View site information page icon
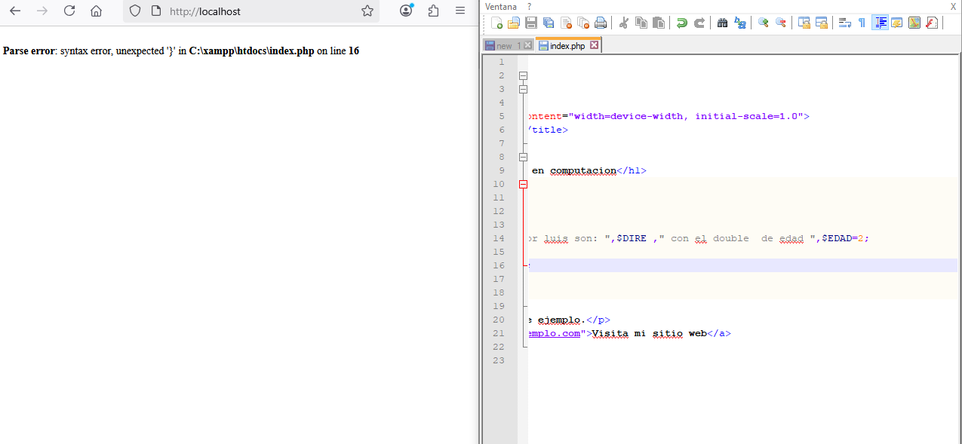Image resolution: width=962 pixels, height=444 pixels. pyautogui.click(x=156, y=11)
